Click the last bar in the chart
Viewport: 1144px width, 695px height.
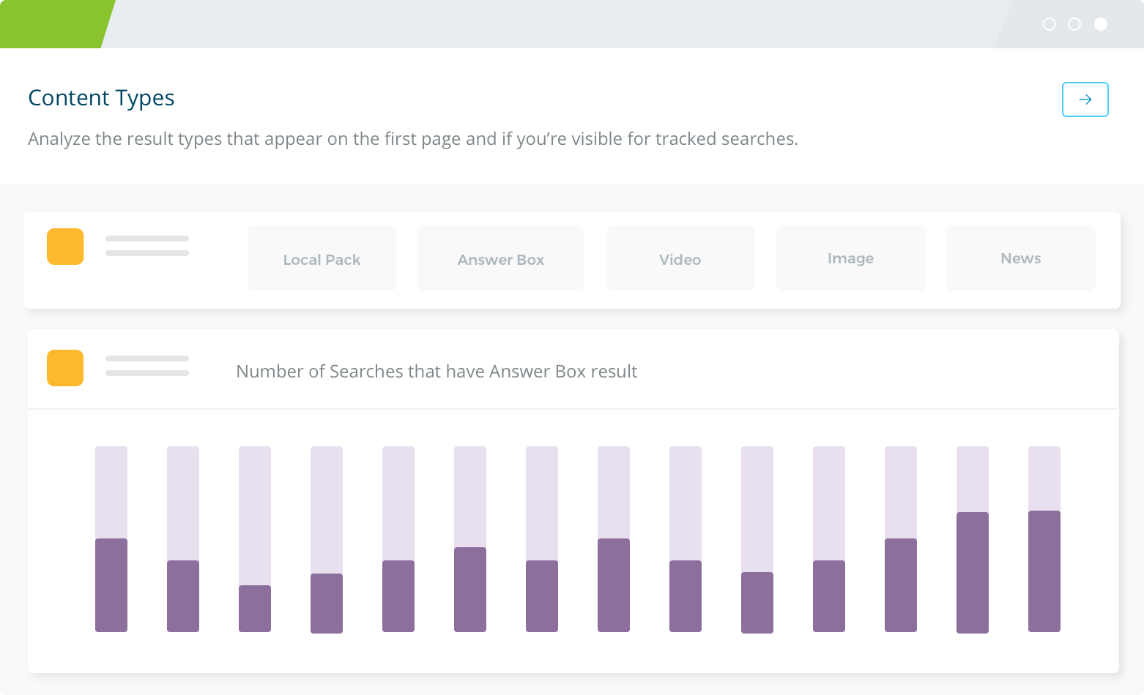tap(1044, 539)
